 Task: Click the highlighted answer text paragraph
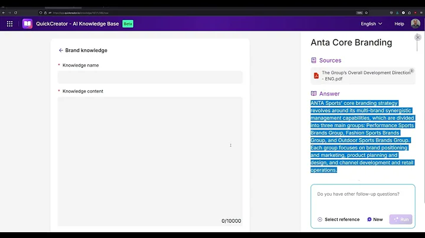(362, 137)
